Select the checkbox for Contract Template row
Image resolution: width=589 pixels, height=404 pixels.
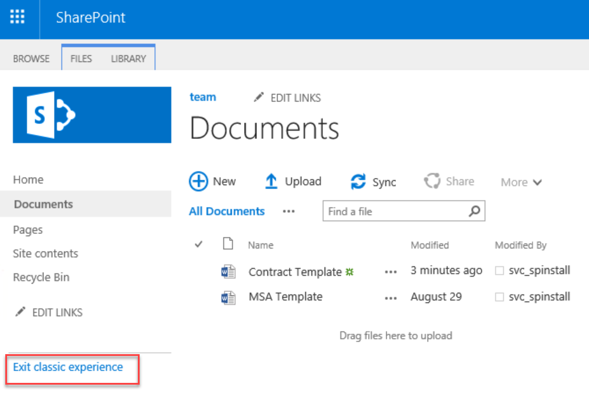[199, 271]
